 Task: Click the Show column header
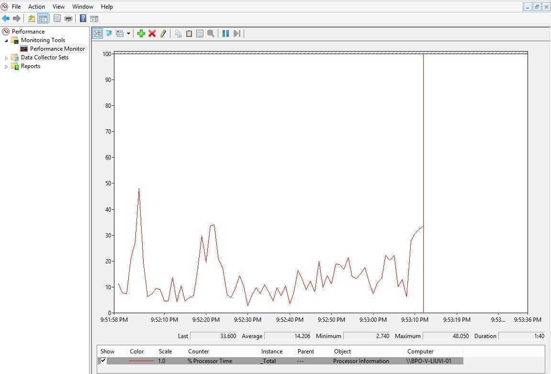tap(112, 351)
